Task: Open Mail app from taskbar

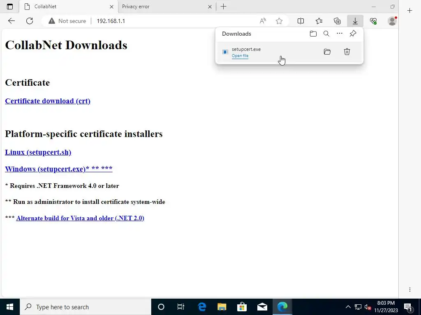Action: coord(262,307)
